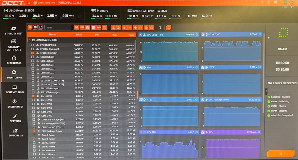The height and width of the screenshot is (160, 298).
Task: Take a screenshot with the camera icon
Action: tap(276, 2)
